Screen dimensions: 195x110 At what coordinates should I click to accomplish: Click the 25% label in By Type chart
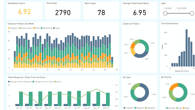coord(126,97)
